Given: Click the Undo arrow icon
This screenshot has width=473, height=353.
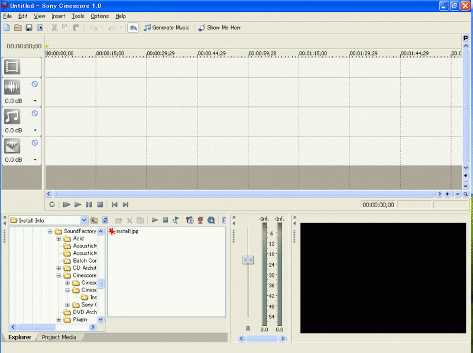Looking at the screenshot, I should [93, 28].
